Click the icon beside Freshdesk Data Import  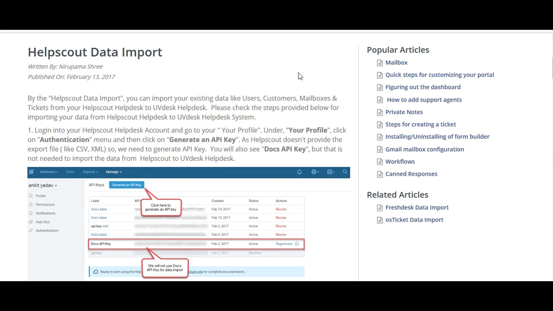point(380,208)
